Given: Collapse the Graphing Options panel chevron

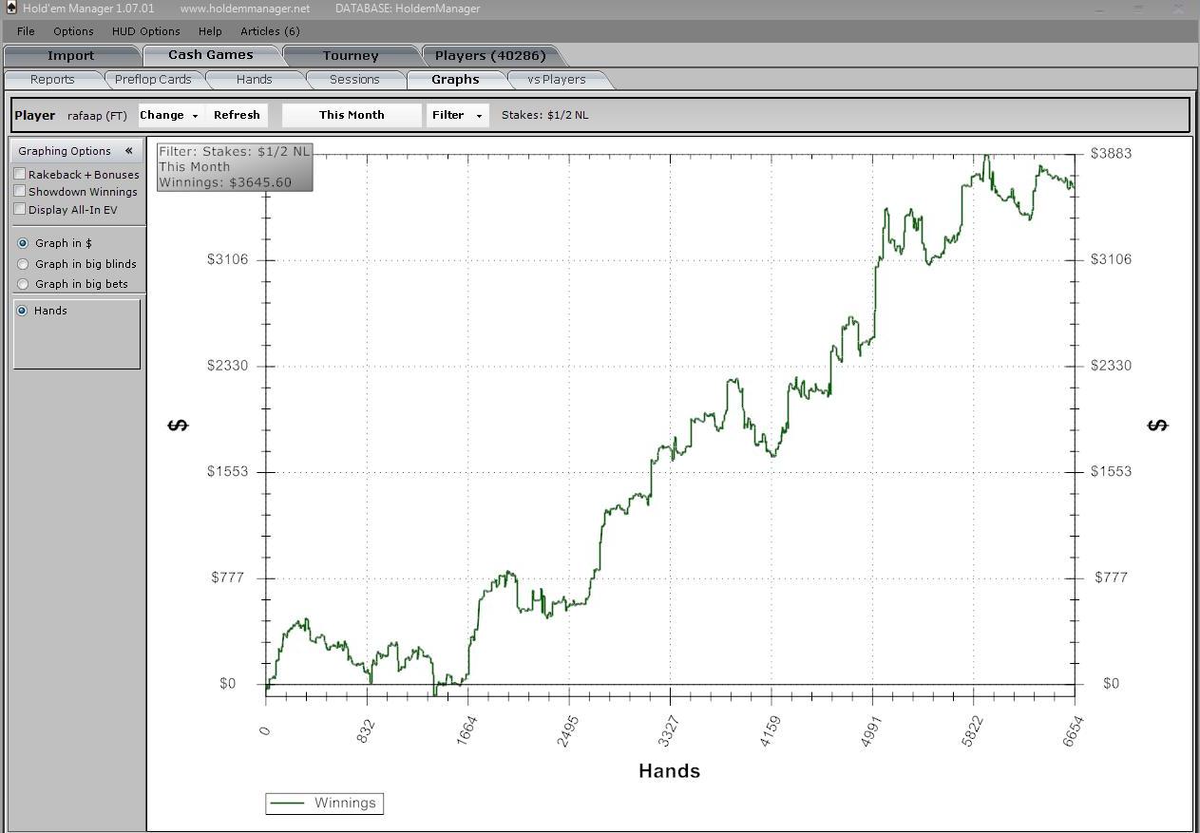Looking at the screenshot, I should 128,150.
